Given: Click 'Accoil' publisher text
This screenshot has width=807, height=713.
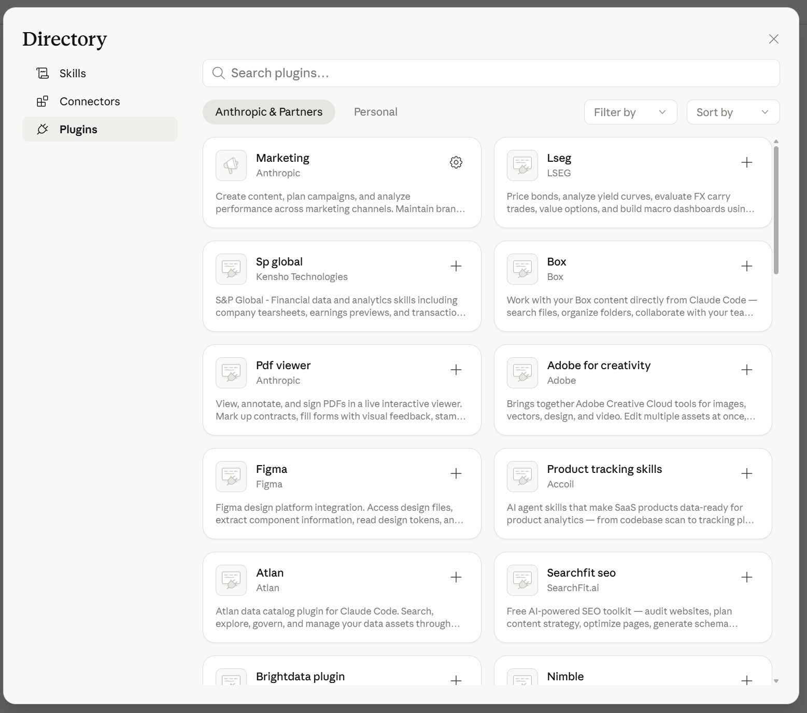Looking at the screenshot, I should (x=560, y=484).
